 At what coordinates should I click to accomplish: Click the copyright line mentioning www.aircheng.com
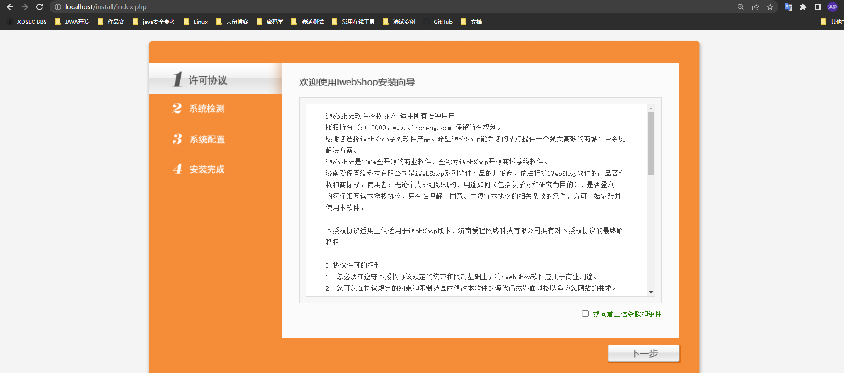point(414,128)
